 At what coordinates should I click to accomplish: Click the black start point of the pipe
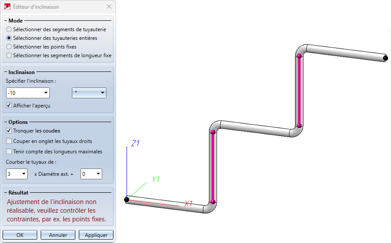[127, 199]
